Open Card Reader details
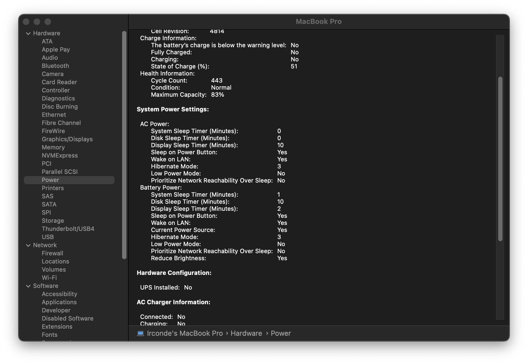The width and height of the screenshot is (528, 364). click(59, 82)
